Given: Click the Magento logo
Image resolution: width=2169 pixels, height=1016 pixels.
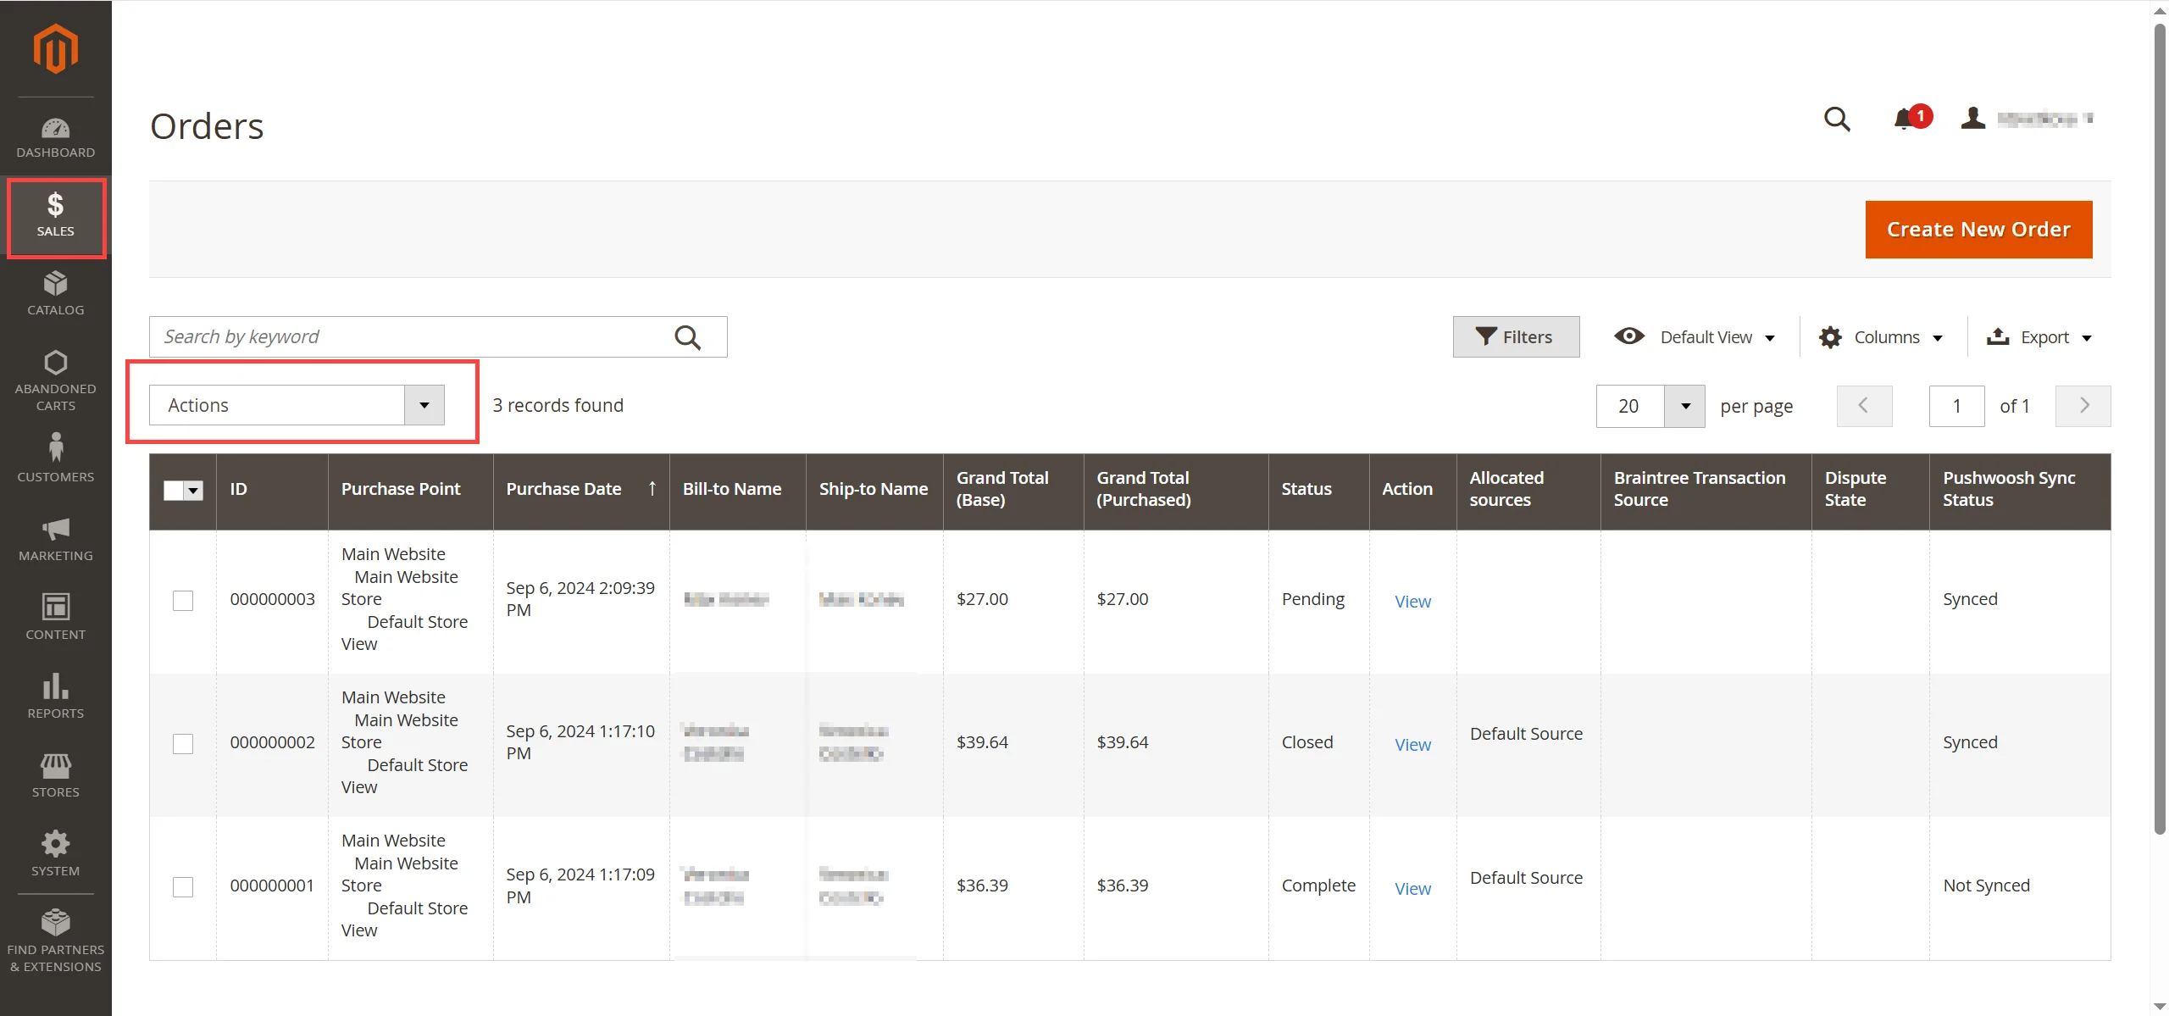Looking at the screenshot, I should (x=55, y=48).
